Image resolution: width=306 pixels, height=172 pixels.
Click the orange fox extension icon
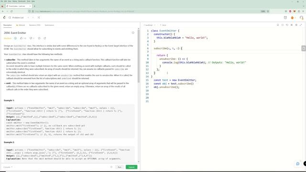tap(295, 11)
